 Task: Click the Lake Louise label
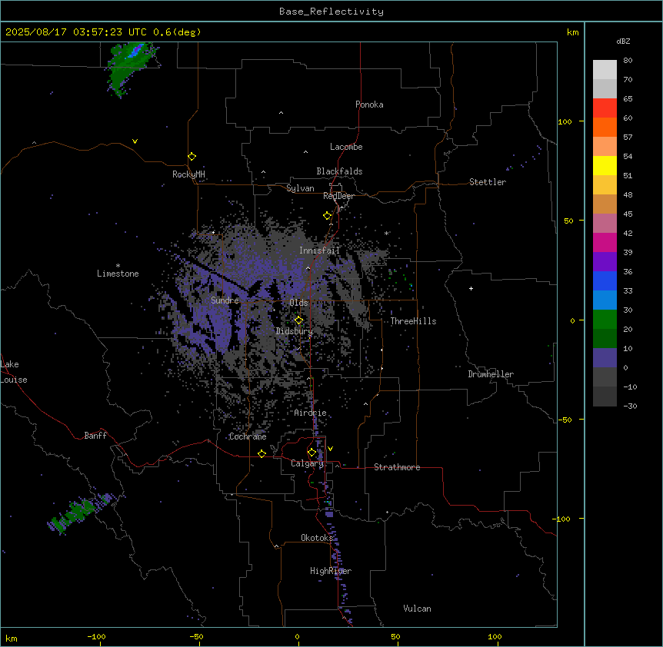[14, 372]
